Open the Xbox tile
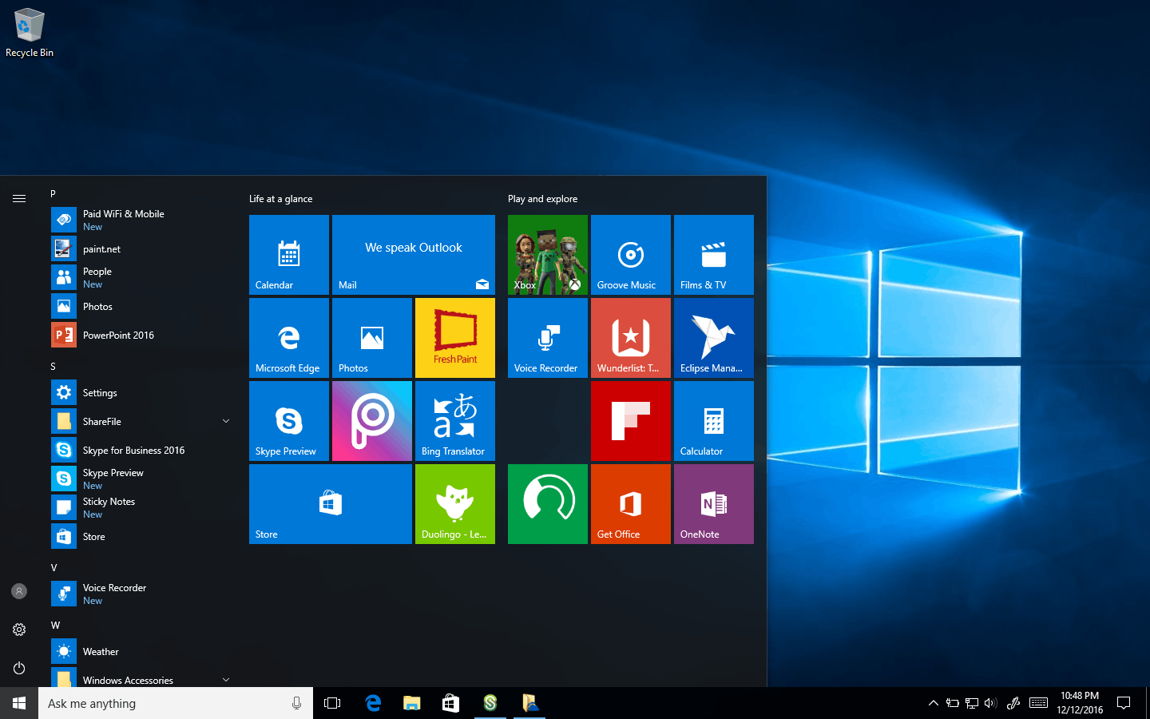Viewport: 1150px width, 719px height. point(548,255)
